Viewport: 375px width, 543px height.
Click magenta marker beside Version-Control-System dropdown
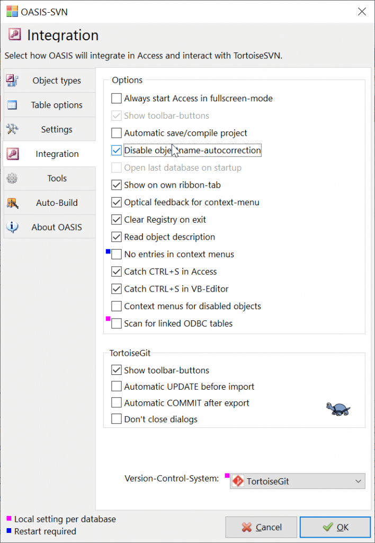(227, 476)
